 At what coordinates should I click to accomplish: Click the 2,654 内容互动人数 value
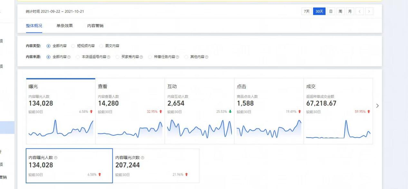176,104
